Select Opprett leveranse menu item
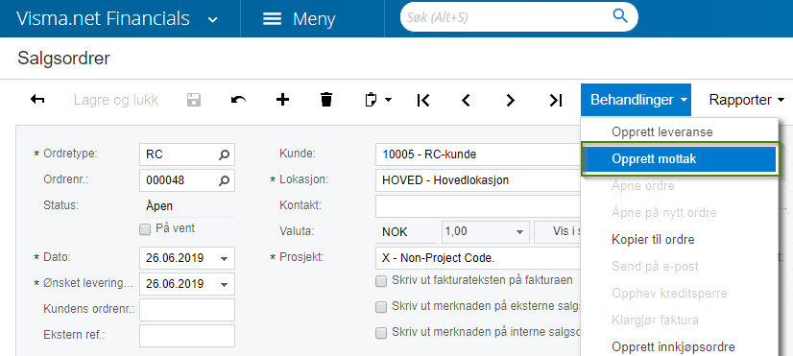Screen dimensions: 793x356 pyautogui.click(x=662, y=132)
